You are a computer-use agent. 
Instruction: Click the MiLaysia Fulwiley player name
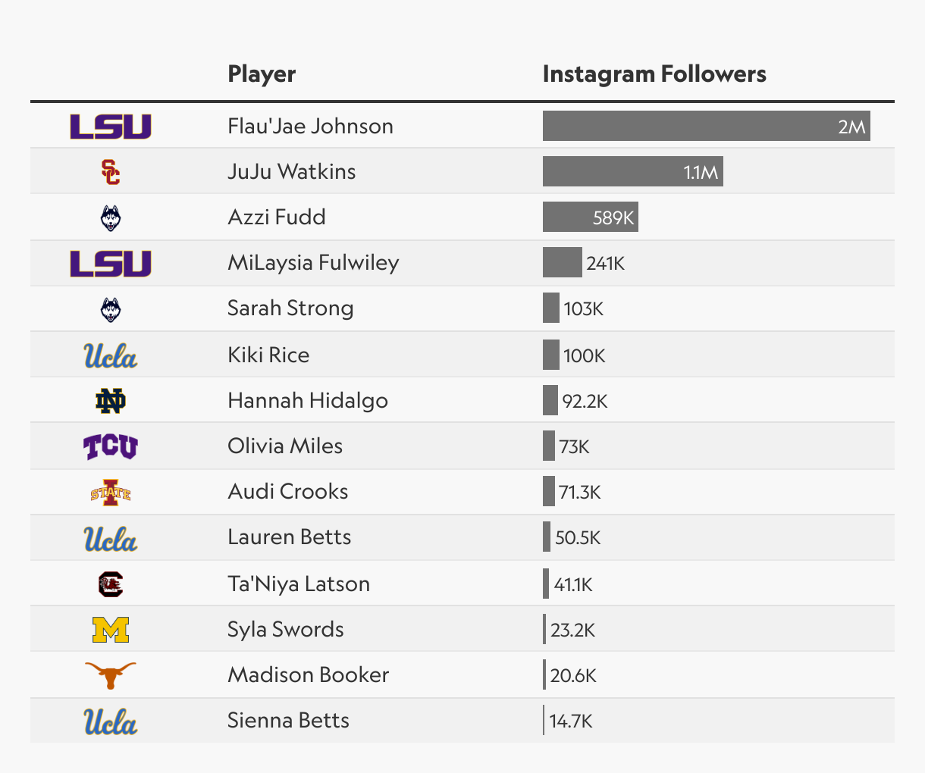[x=313, y=263]
